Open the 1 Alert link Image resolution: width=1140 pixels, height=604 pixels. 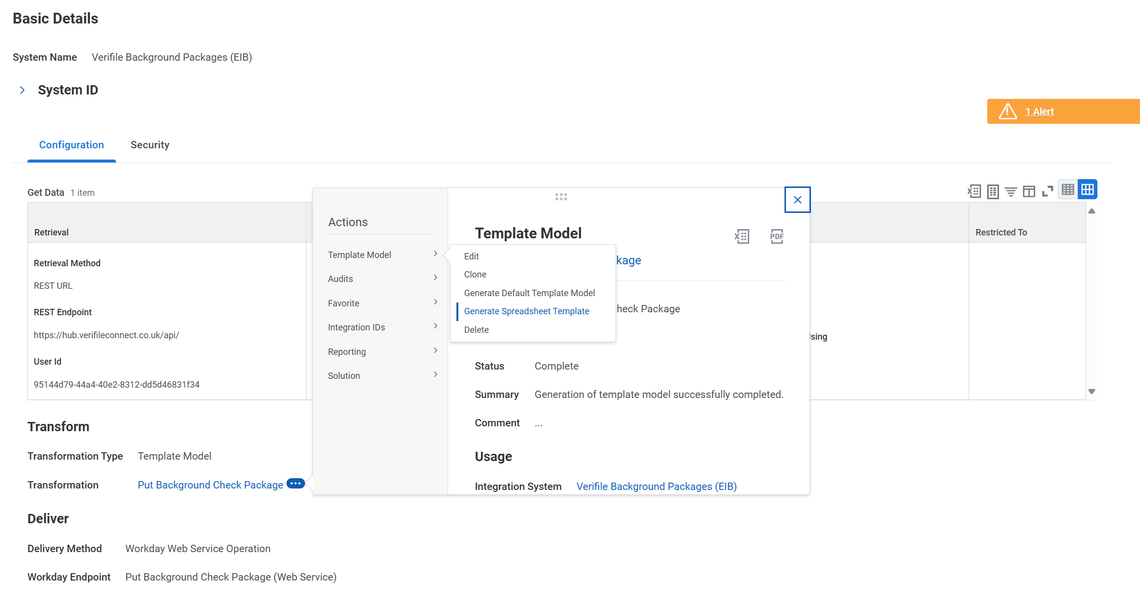(1039, 112)
